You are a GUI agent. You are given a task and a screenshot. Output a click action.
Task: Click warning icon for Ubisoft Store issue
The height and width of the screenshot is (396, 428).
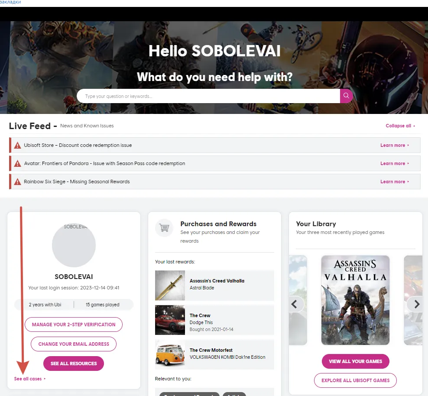point(17,146)
